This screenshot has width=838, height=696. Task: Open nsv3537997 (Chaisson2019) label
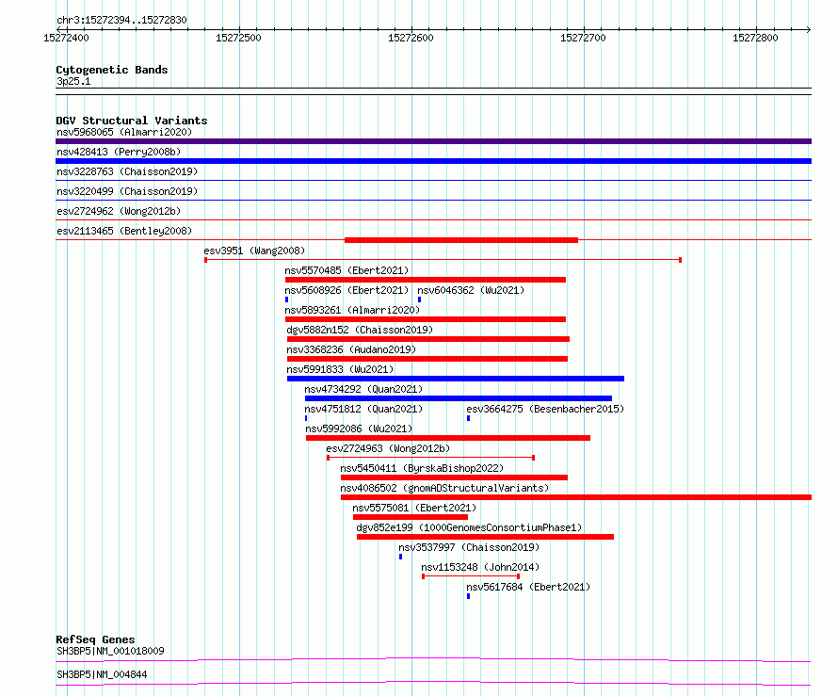pos(469,547)
